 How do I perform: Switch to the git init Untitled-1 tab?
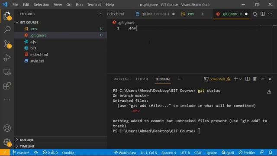(155, 14)
